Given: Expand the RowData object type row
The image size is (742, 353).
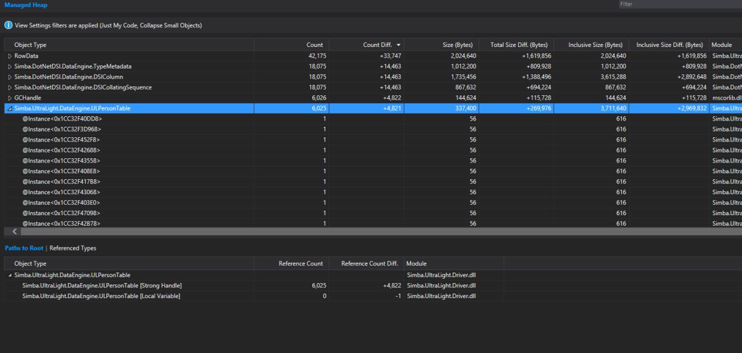Looking at the screenshot, I should (9, 56).
